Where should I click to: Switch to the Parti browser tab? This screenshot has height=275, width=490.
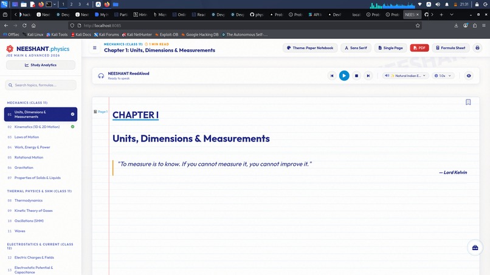[x=121, y=15]
